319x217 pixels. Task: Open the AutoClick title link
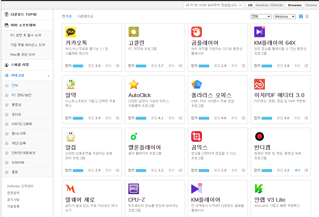[x=140, y=95]
